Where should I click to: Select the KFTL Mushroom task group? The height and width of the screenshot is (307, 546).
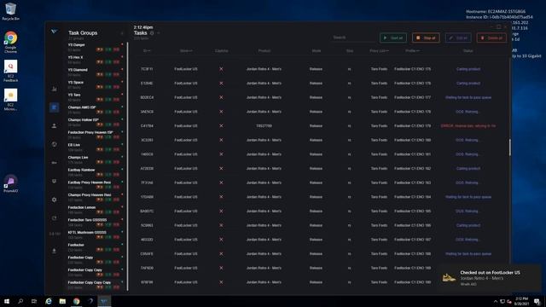95,235
